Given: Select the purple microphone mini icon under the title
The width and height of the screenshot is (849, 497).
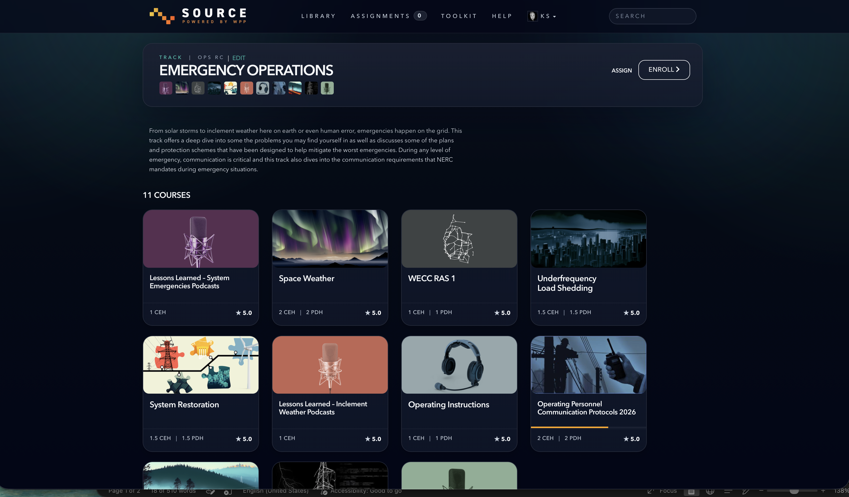Looking at the screenshot, I should tap(166, 88).
